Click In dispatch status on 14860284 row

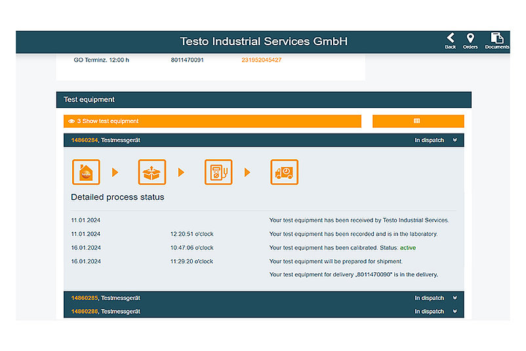tap(429, 140)
